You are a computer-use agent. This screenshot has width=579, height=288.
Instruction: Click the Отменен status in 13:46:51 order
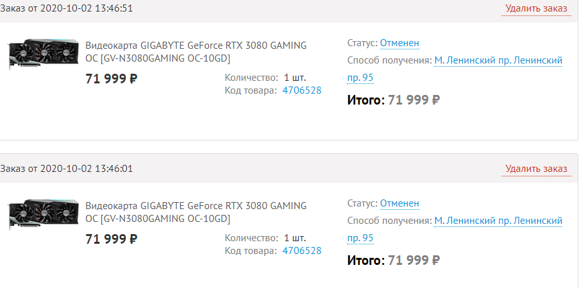(399, 43)
